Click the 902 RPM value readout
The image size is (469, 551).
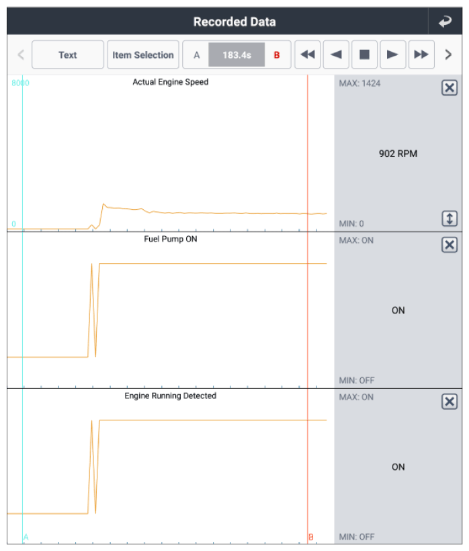[x=398, y=154]
